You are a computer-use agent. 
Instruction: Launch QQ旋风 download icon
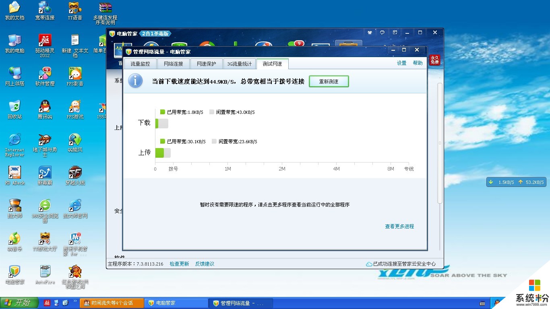pos(75,142)
